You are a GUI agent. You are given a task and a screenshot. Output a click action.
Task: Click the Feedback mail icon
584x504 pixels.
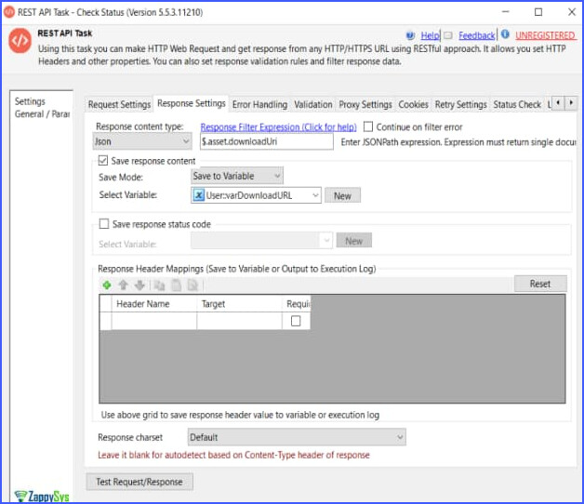coord(448,35)
